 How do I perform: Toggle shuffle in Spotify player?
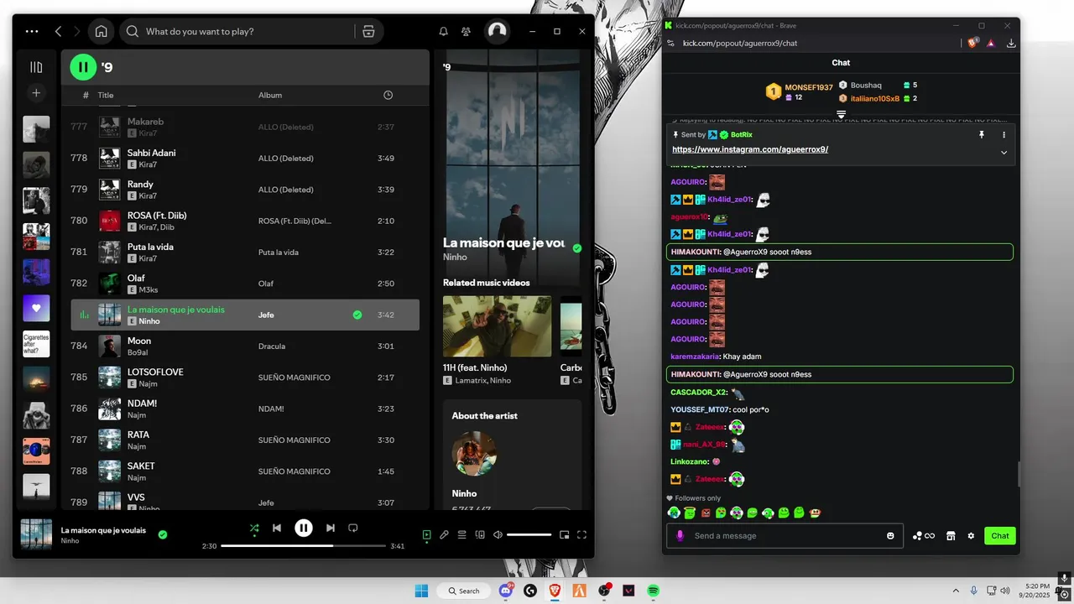[253, 528]
